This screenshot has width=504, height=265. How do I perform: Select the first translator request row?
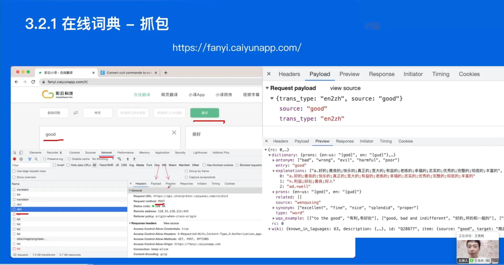[x=69, y=190]
